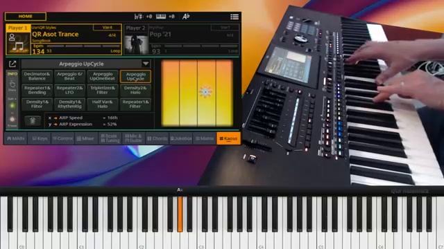The height and width of the screenshot is (249, 444).
Task: Toggle the green Split indicator button
Action: pos(12,106)
